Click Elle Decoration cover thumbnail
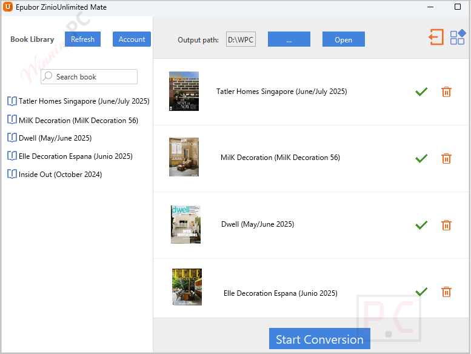The height and width of the screenshot is (354, 471). (x=187, y=287)
